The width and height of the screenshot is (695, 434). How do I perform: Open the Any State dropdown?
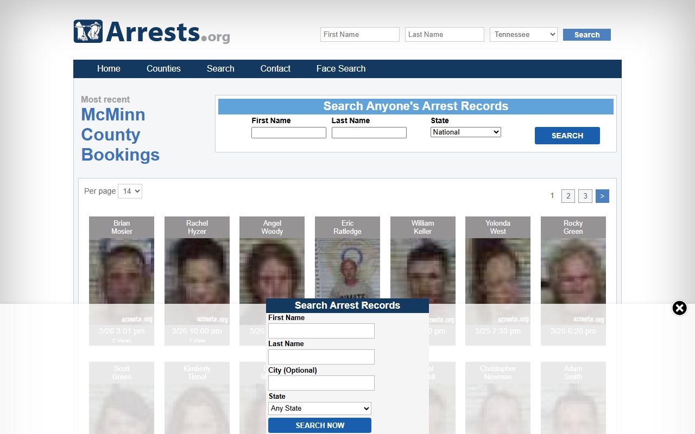click(320, 409)
